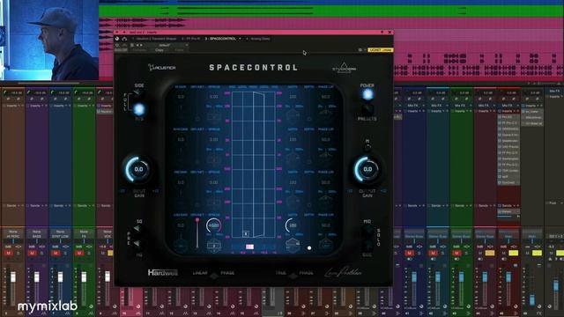Toggle the SpaceControl Power button
564x317 pixels.
(x=367, y=94)
